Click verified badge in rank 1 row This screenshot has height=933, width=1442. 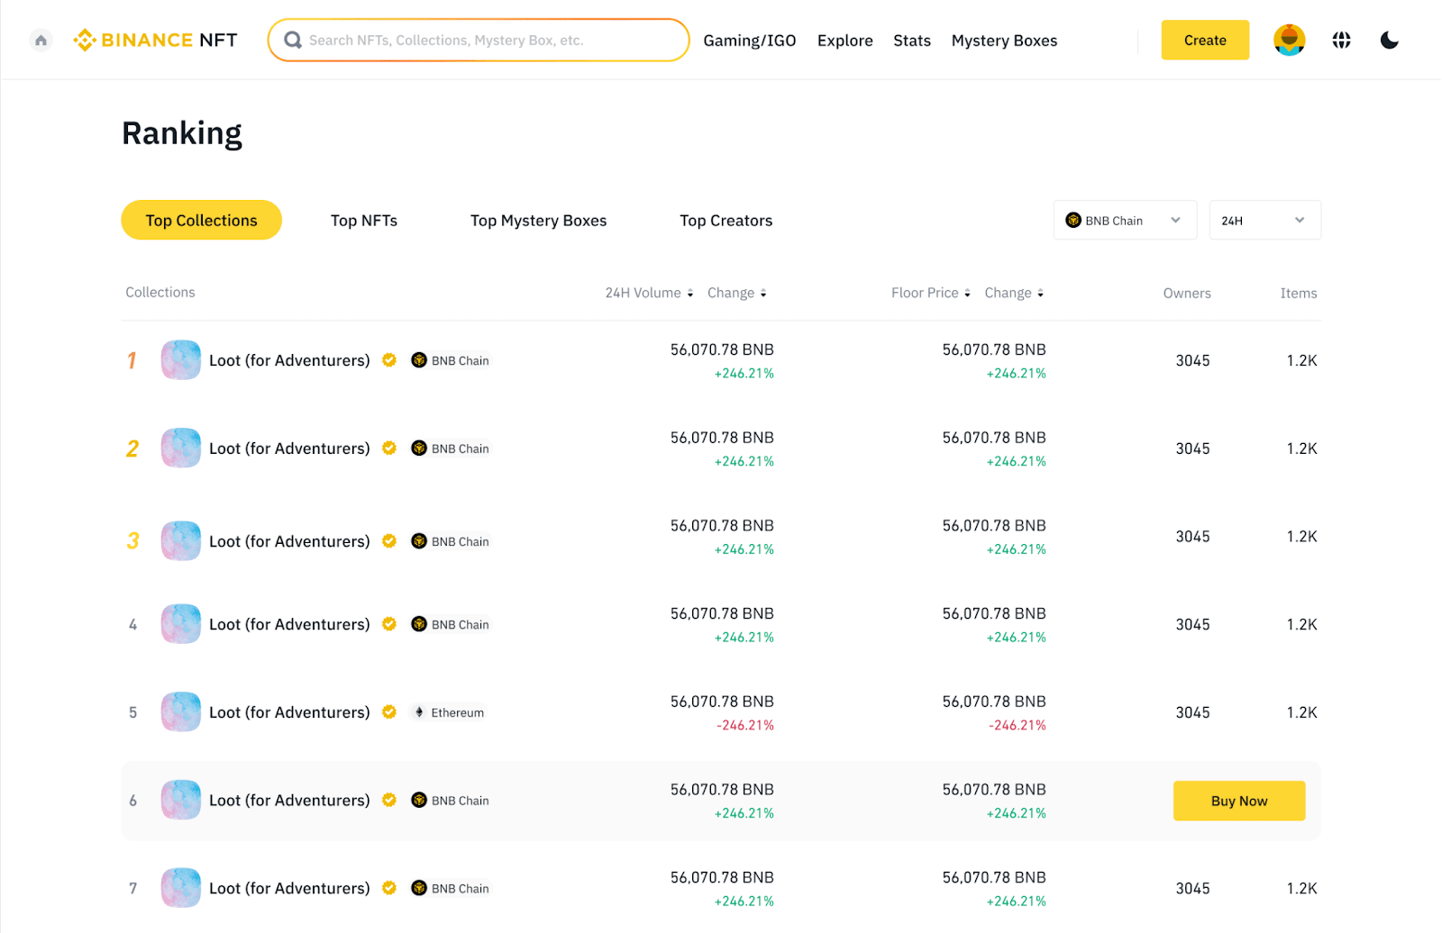389,360
